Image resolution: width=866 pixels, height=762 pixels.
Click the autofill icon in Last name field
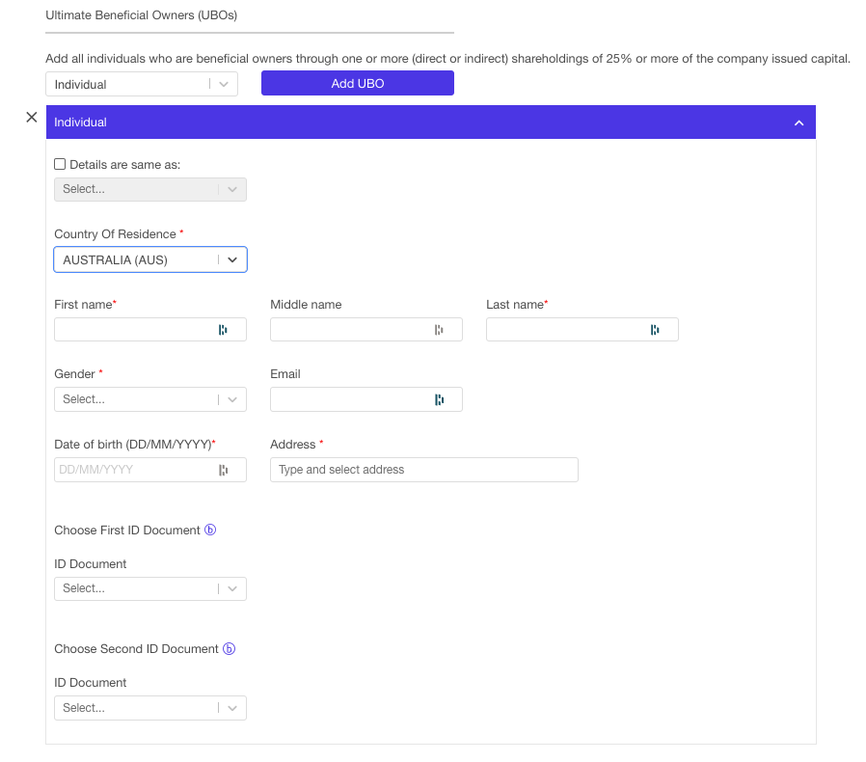655,330
